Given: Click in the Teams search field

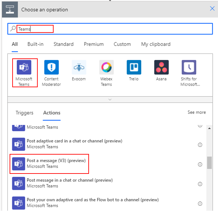Looking at the screenshot, I should (x=110, y=29).
